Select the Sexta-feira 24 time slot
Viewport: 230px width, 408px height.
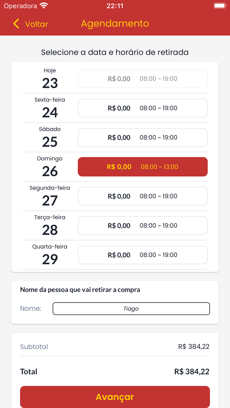[x=143, y=108]
